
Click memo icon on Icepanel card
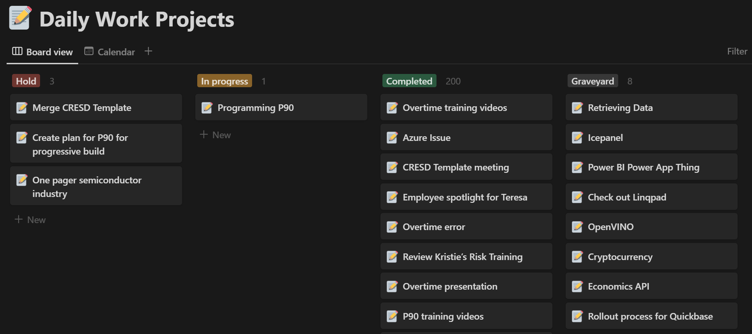[577, 137]
